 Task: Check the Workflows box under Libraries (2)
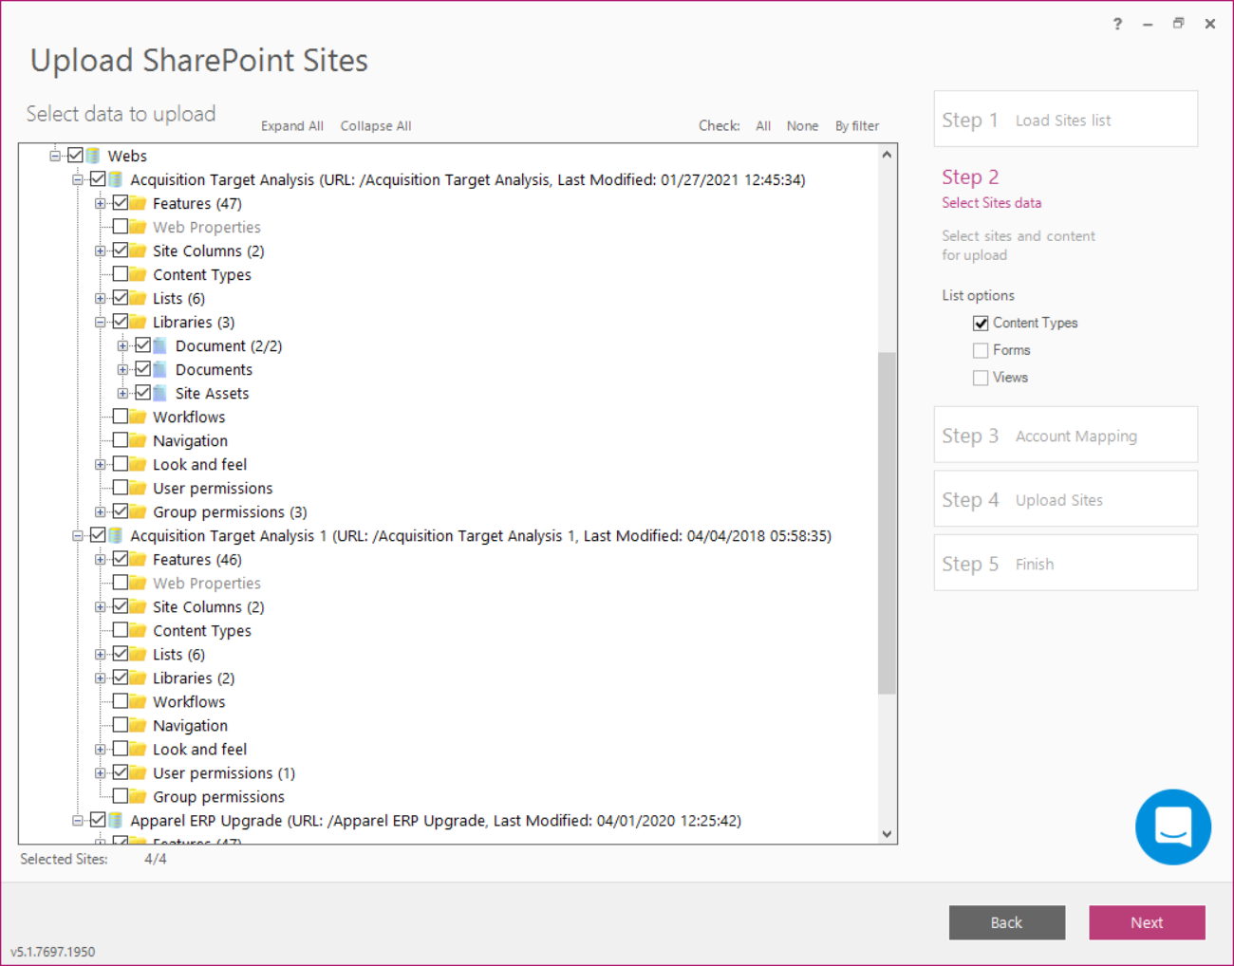tap(121, 700)
